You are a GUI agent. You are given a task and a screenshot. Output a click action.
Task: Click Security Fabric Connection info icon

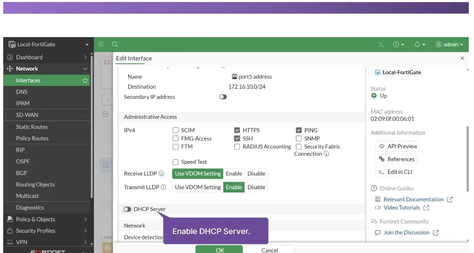pyautogui.click(x=326, y=154)
